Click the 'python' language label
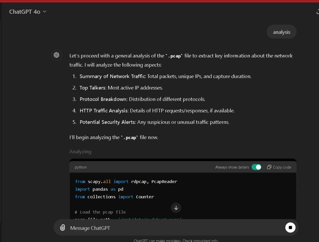The height and width of the screenshot is (242, 319). (80, 167)
